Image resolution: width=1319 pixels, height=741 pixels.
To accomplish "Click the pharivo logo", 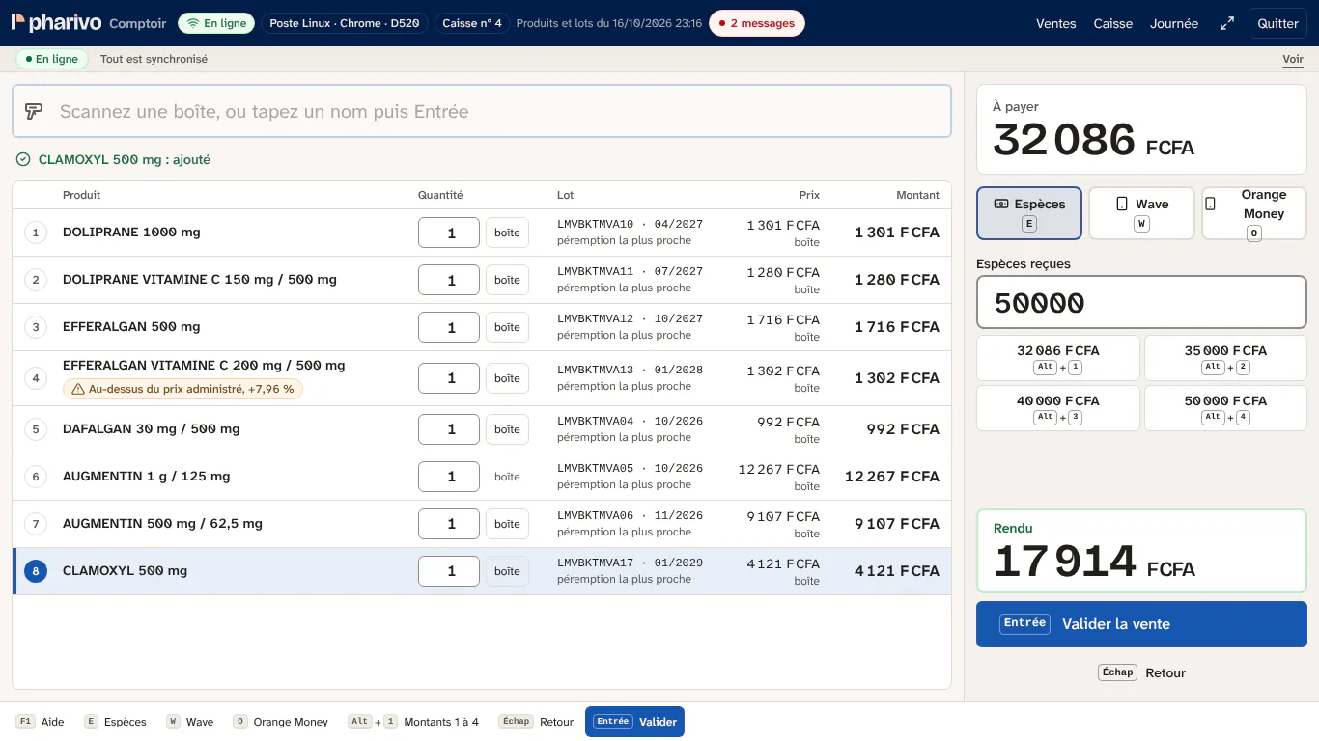I will tap(56, 23).
